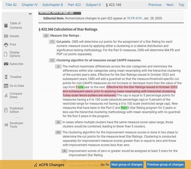Click paragraph marker (a) Measure Star Ratings

click(46, 35)
